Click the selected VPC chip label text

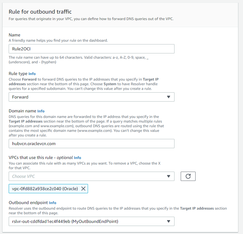(x=45, y=189)
